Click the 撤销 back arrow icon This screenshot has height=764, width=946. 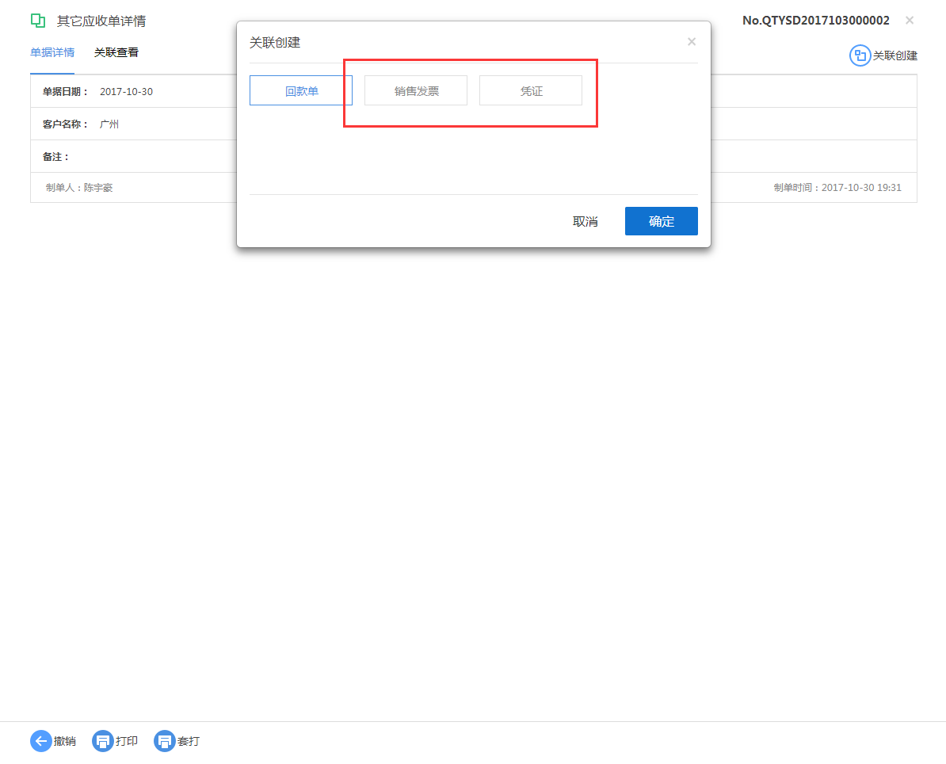40,741
